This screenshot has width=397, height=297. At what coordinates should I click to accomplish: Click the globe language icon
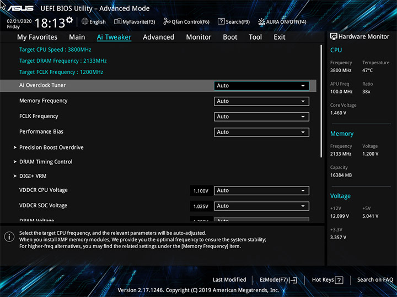[x=85, y=21]
